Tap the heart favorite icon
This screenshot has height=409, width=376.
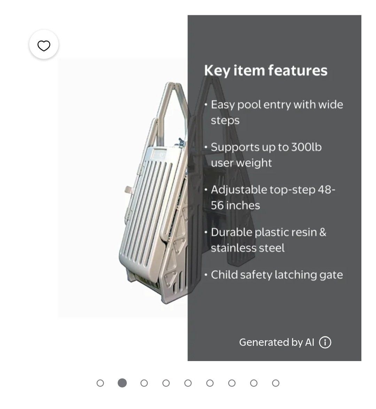(44, 46)
